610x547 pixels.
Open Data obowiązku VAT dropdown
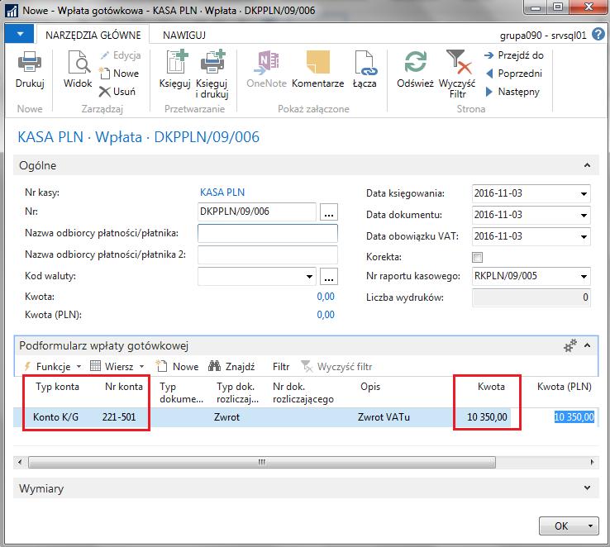tap(584, 236)
